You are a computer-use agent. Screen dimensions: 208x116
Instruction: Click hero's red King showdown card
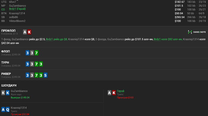[x=114, y=93]
